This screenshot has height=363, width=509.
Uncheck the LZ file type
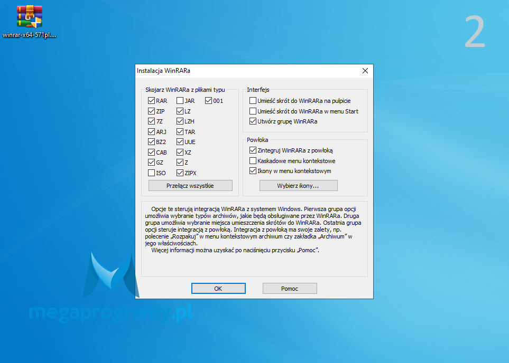coord(180,111)
